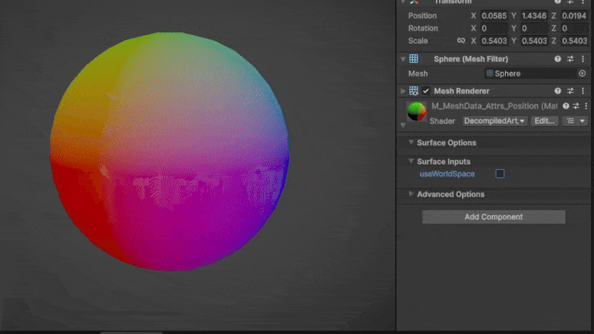Collapse the Surface Inputs section
The image size is (594, 334).
[411, 162]
